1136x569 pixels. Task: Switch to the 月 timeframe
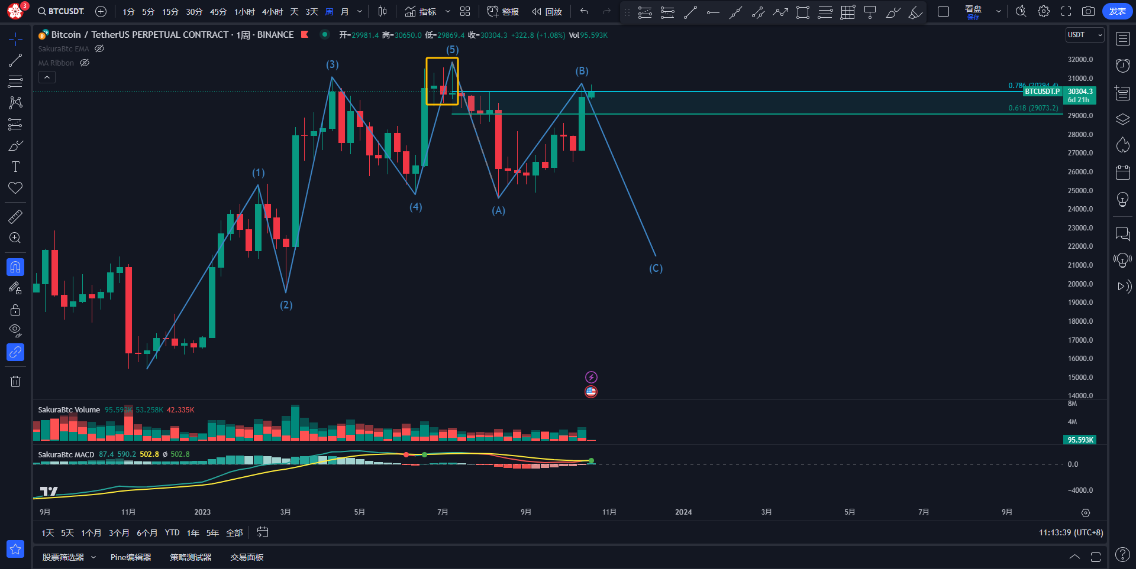tap(345, 12)
